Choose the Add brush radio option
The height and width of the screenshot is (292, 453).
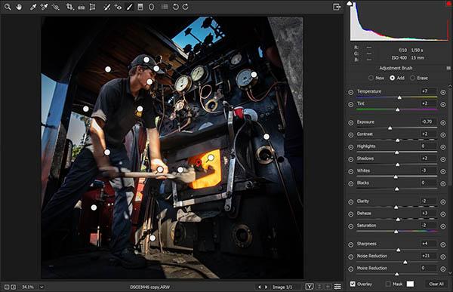(x=392, y=78)
